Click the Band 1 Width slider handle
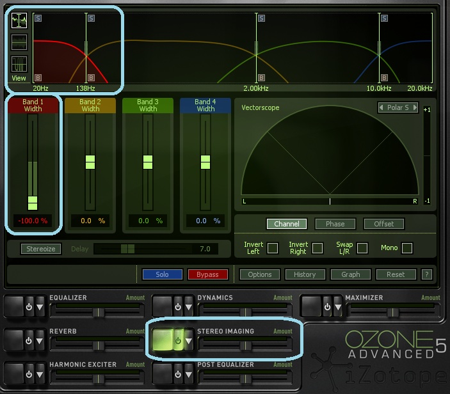Viewport: 450px width, 394px height. [x=33, y=203]
